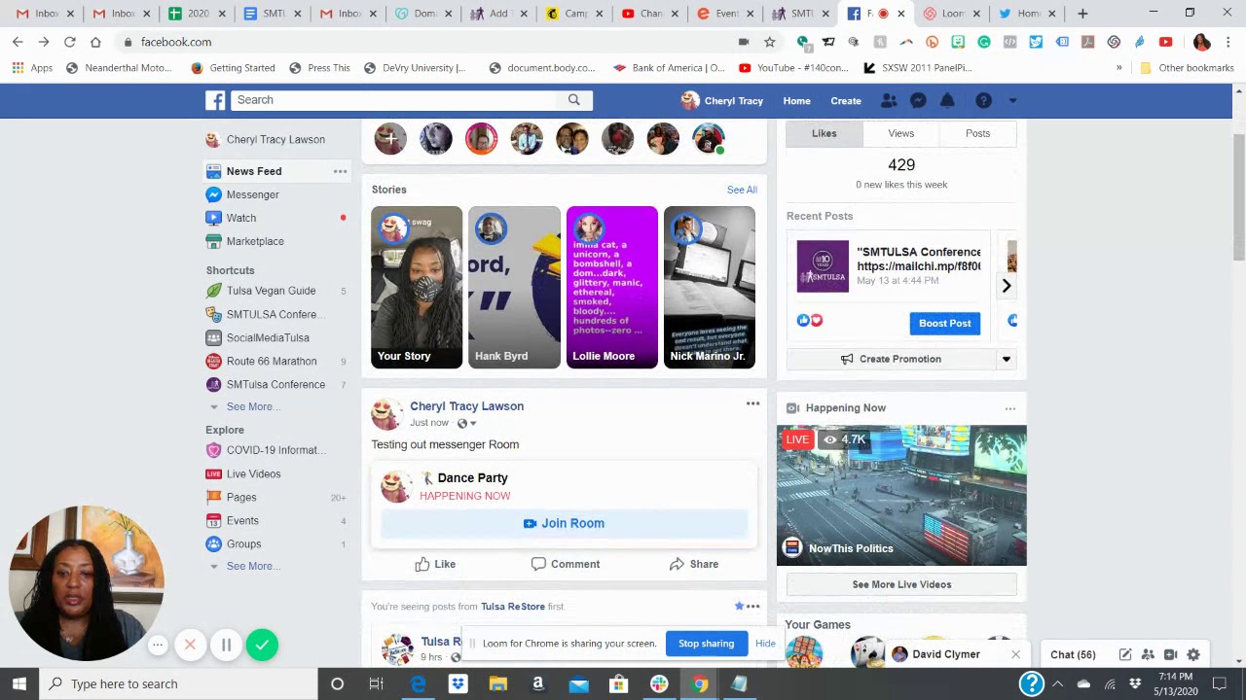
Task: Open Dropbox in Windows taskbar
Action: point(458,683)
